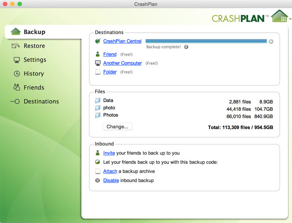Click the Destinations sidebar connector icon
Screen dimensions: 292x223
tap(15, 101)
